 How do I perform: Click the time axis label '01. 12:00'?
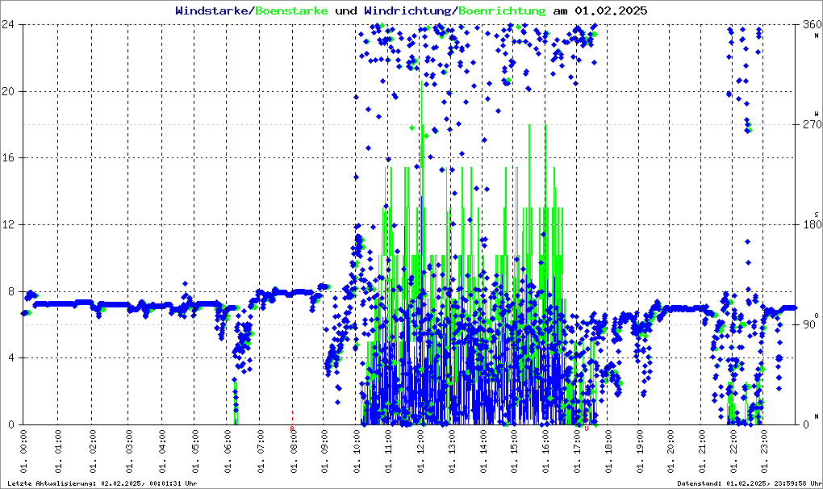[421, 451]
